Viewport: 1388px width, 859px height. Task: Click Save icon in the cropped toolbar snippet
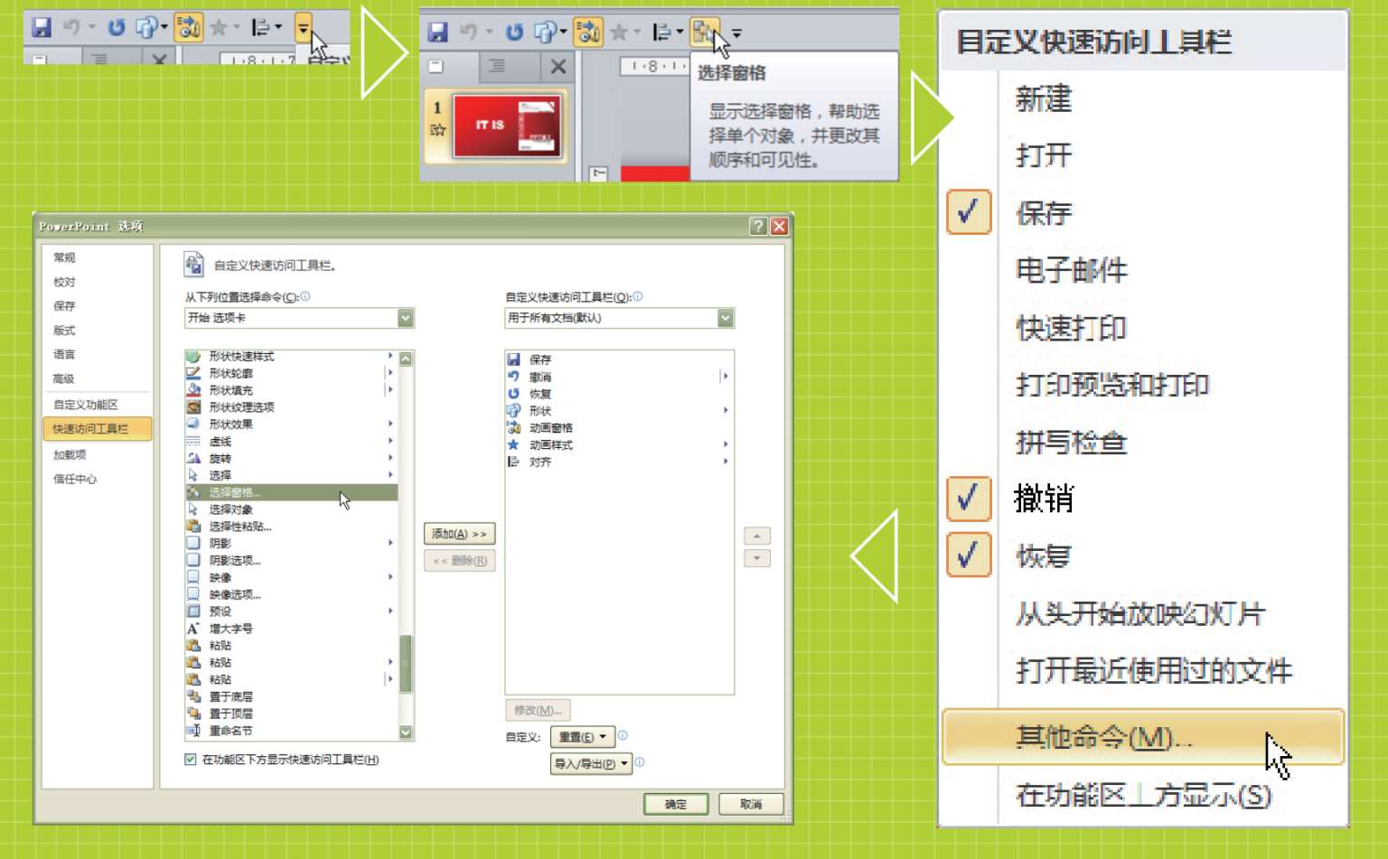pos(42,27)
